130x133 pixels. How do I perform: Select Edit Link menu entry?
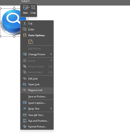tap(37, 79)
